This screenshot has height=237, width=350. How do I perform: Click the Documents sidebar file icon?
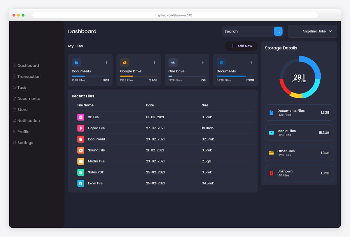(14, 99)
